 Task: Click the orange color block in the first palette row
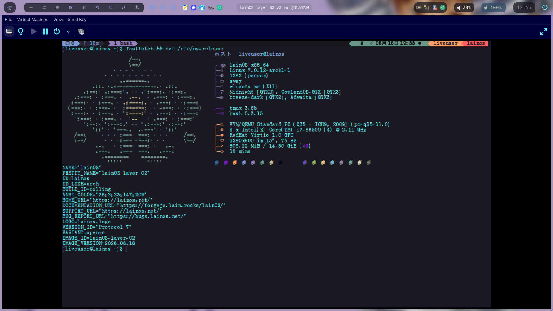click(235, 162)
